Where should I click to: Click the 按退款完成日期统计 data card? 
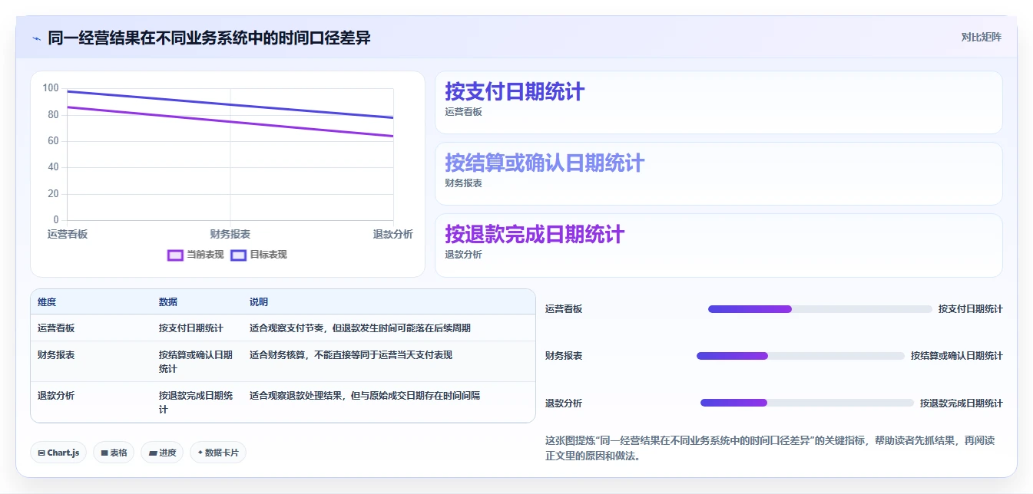point(718,245)
